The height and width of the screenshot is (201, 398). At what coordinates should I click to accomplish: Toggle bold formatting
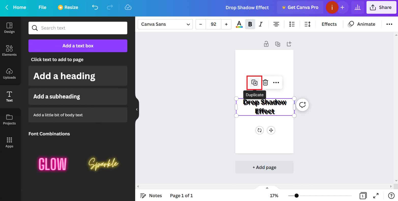pos(250,24)
